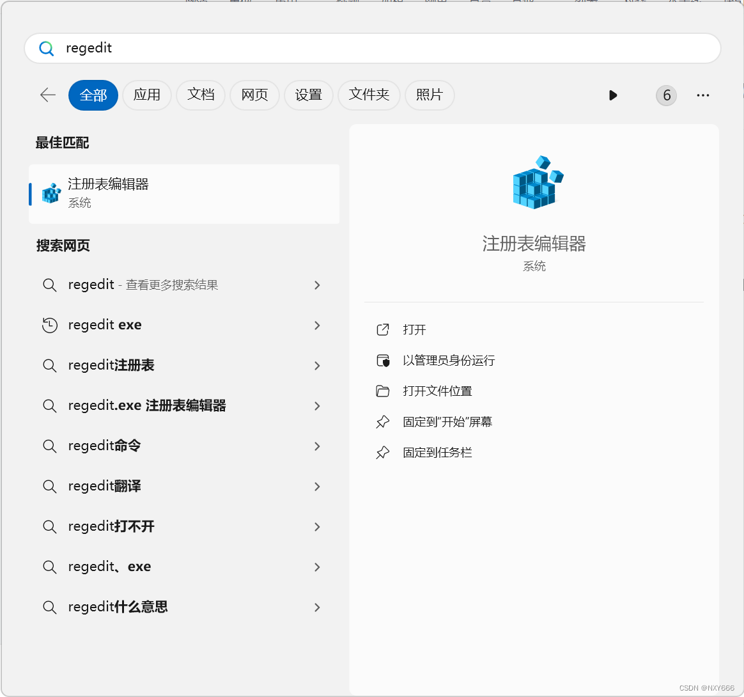The image size is (744, 697).
Task: Choose 以管理员身份运行
Action: coord(449,361)
